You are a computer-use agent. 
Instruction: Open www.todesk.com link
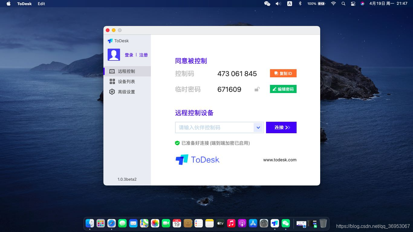click(x=280, y=160)
